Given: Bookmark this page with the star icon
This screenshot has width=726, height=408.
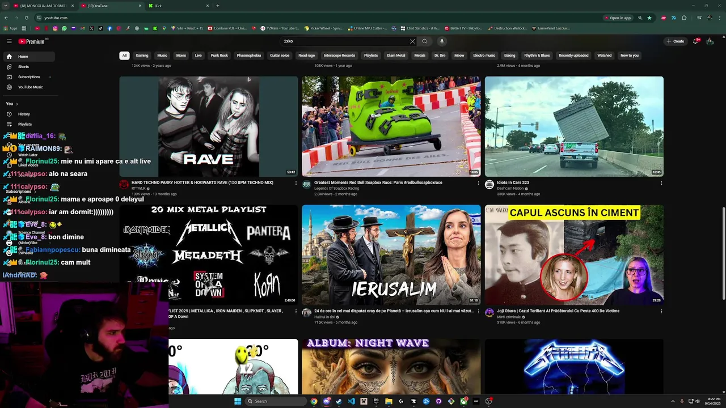Looking at the screenshot, I should 649,18.
